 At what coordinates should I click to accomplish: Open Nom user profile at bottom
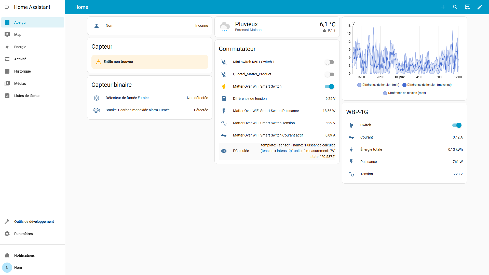click(18, 268)
